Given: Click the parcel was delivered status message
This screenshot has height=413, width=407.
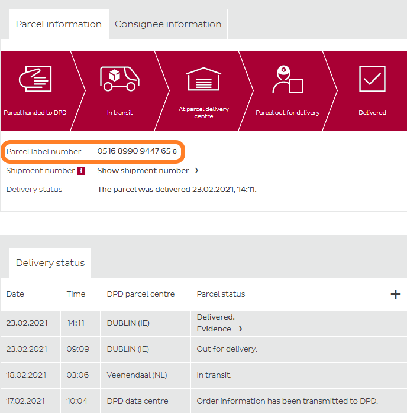Looking at the screenshot, I should pyautogui.click(x=177, y=190).
